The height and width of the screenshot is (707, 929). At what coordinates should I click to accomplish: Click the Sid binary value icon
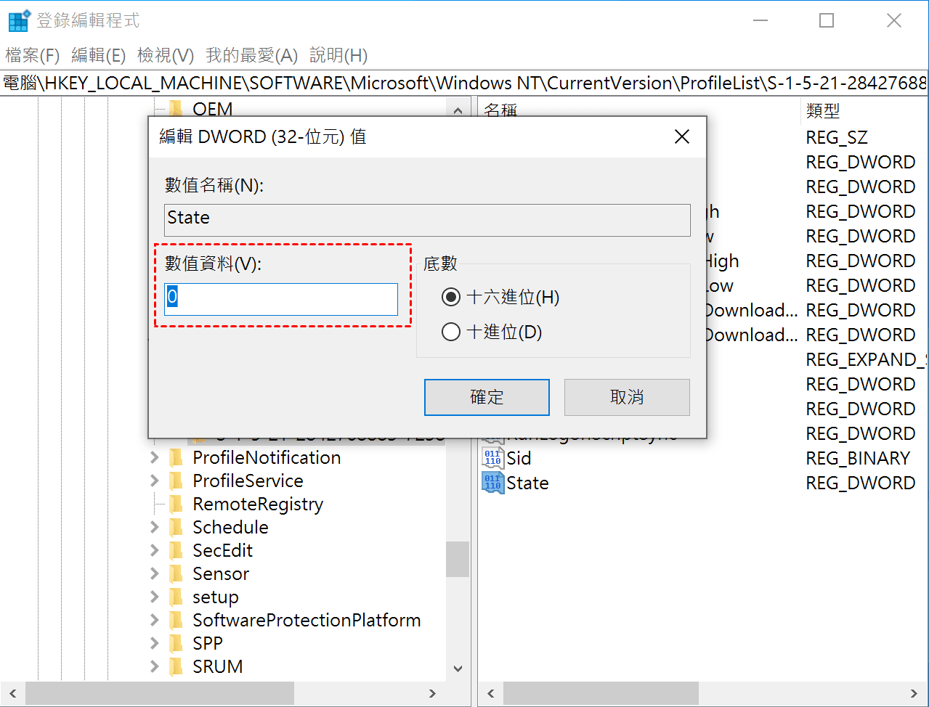coord(492,458)
